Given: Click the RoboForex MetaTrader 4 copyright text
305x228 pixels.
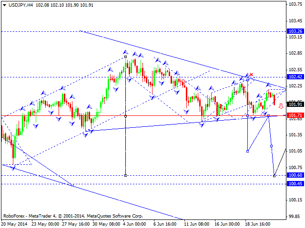Looking at the screenshot, I should tap(73, 216).
